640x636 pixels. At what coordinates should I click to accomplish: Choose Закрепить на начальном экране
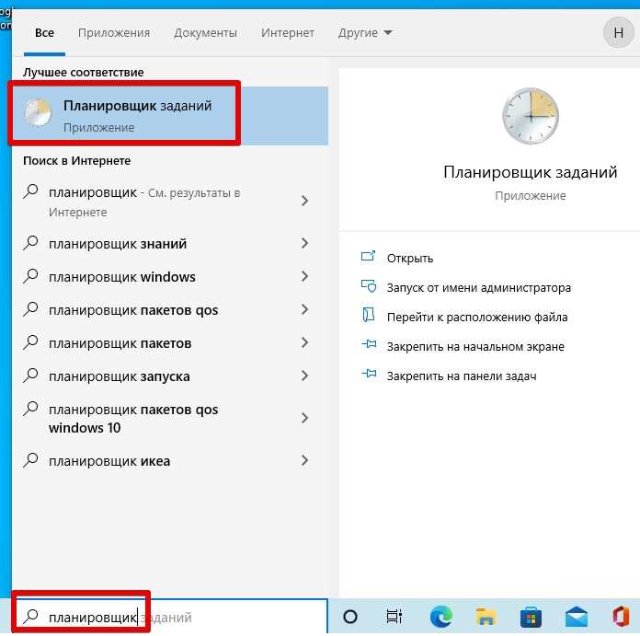click(x=475, y=346)
